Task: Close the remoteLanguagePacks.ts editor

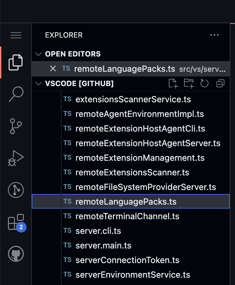Action: tap(53, 68)
